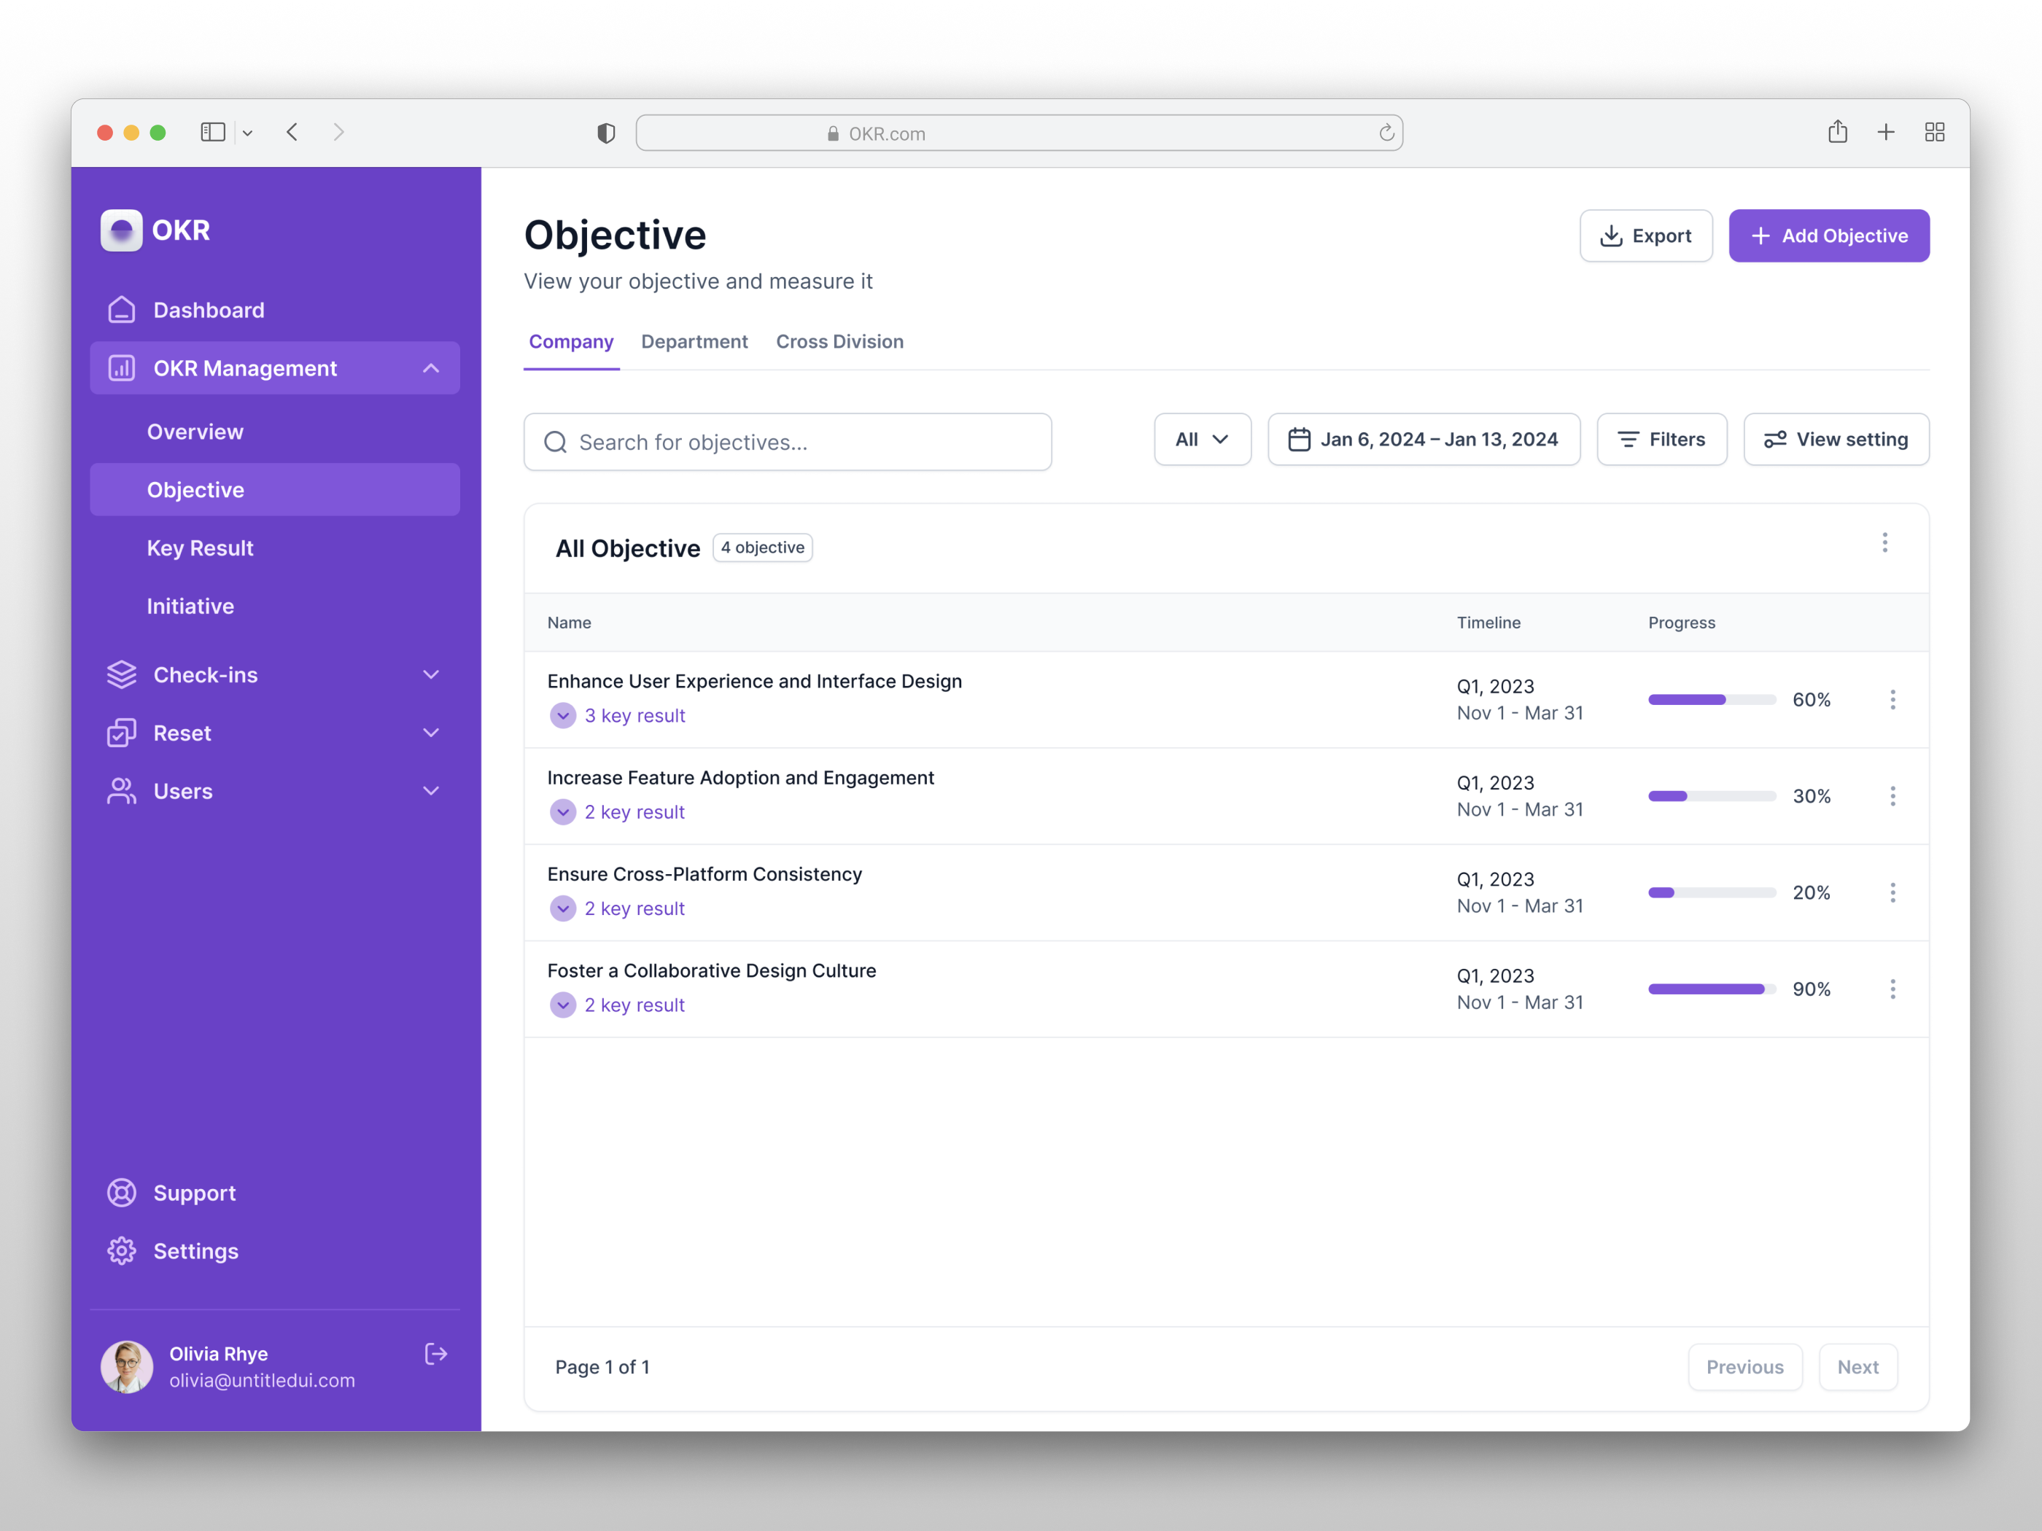Switch to the Department tab
2042x1531 pixels.
(x=694, y=341)
